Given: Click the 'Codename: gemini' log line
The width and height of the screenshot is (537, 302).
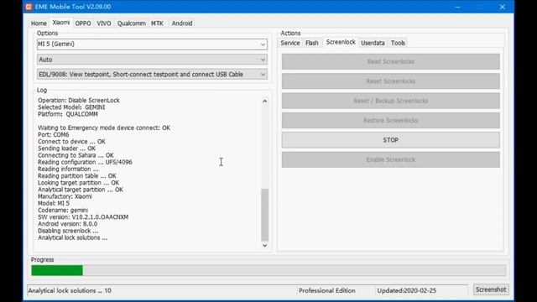Looking at the screenshot, I should click(63, 211).
